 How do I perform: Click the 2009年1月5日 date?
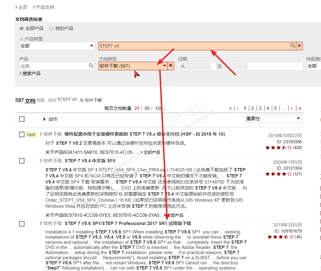pos(287,162)
